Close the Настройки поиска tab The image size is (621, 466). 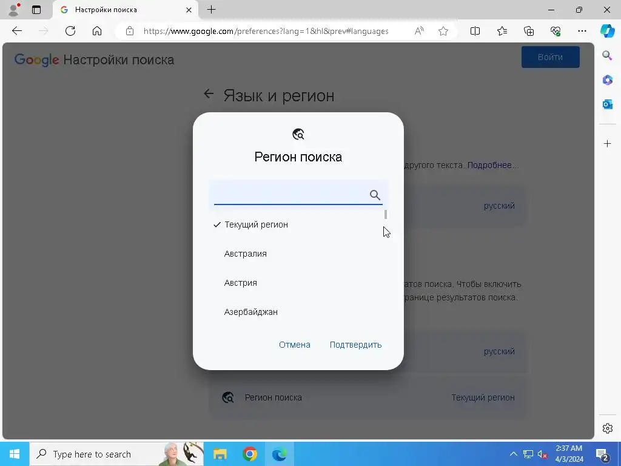pos(189,10)
